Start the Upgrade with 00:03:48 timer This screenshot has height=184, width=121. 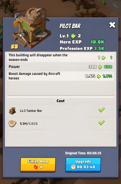pos(83,165)
